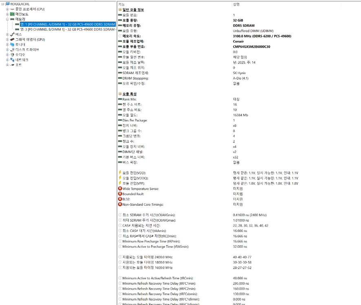Click red X icon for BL32

(x=120, y=199)
